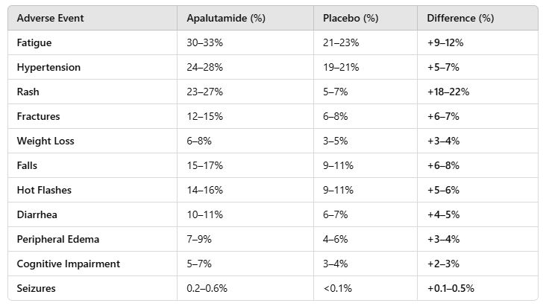Click the Fatigue row label
Screen dimensions: 549x306
[x=34, y=43]
